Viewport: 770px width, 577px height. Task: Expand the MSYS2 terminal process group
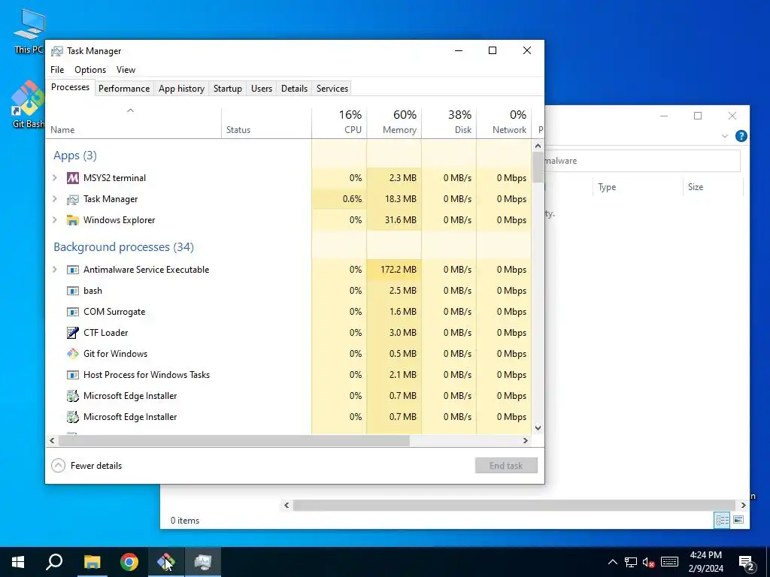(x=55, y=178)
